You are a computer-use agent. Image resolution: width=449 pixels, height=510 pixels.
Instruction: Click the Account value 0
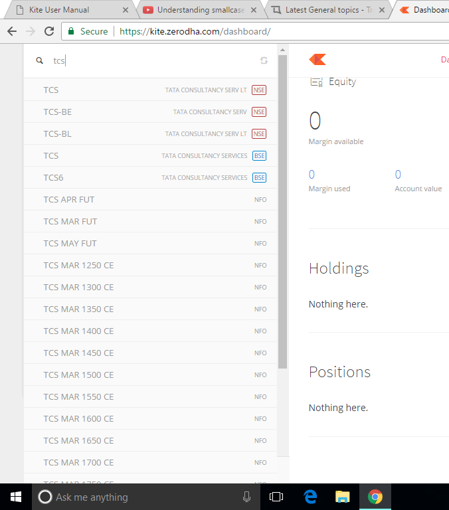(x=398, y=175)
